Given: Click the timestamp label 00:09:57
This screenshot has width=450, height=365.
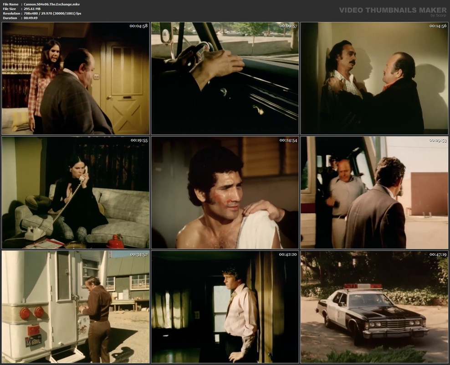Looking at the screenshot, I should click(x=288, y=26).
